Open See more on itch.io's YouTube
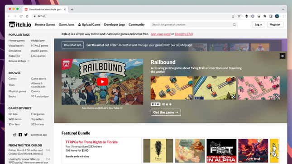The image size is (292, 164). click(102, 108)
